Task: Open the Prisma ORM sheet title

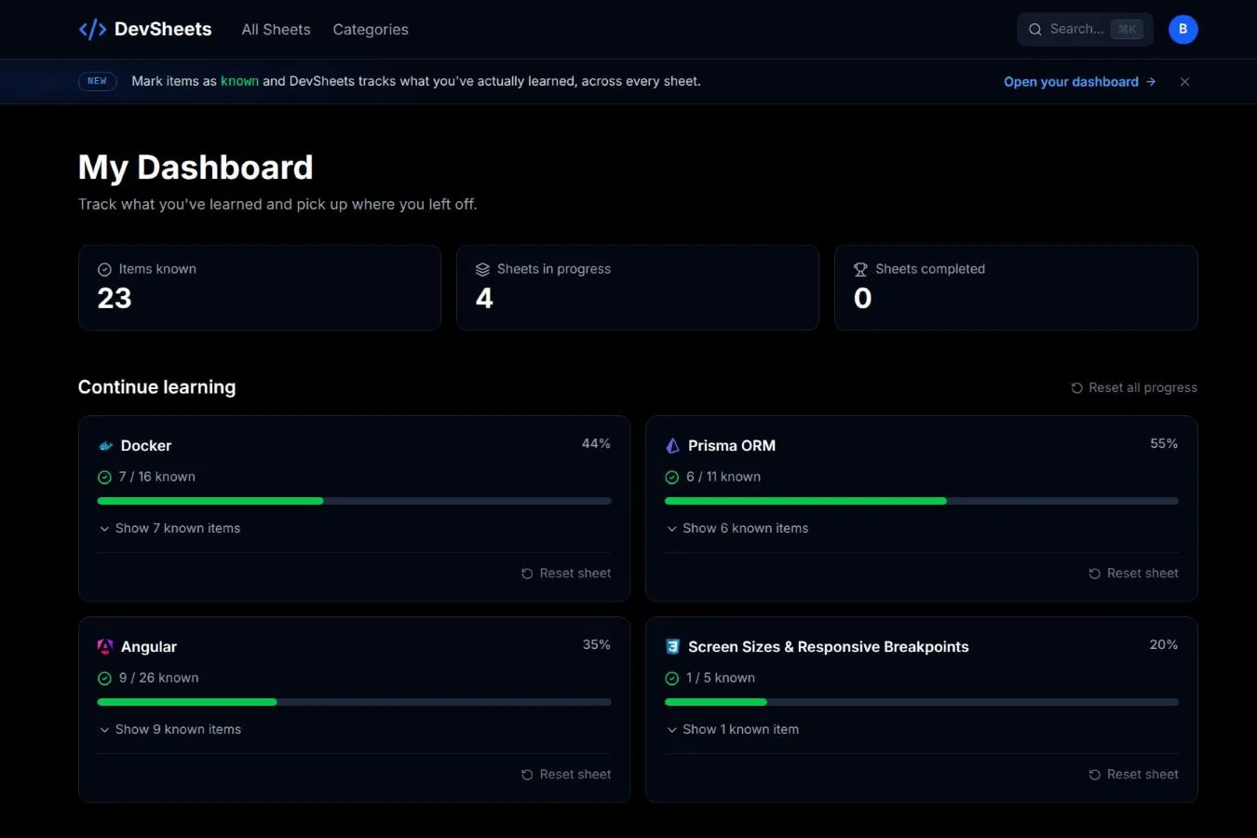Action: [x=732, y=446]
